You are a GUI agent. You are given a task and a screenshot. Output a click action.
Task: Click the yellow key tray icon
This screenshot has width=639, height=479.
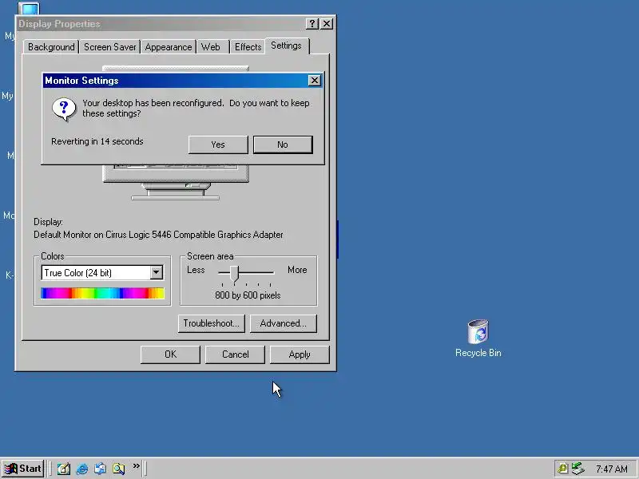tap(562, 469)
